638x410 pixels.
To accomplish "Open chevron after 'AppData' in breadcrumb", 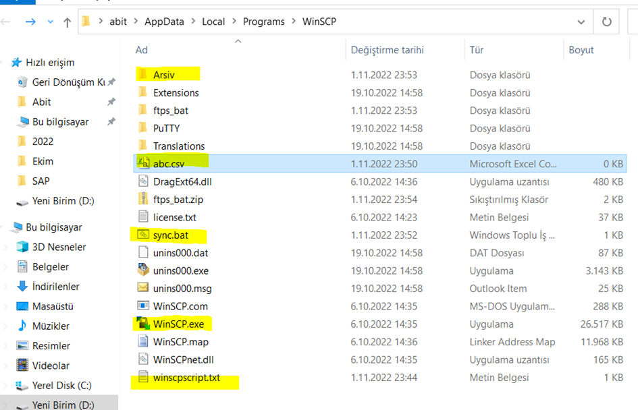I will tap(193, 21).
